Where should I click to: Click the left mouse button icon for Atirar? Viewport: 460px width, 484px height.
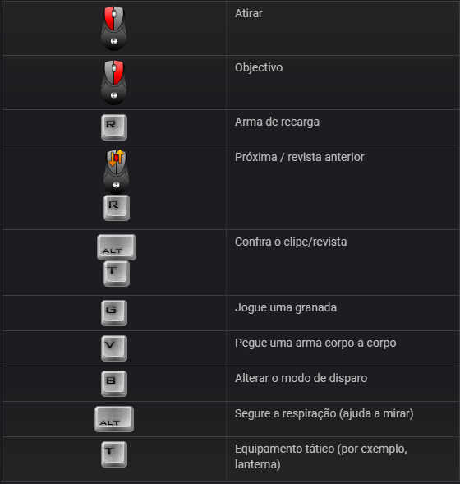tap(114, 29)
